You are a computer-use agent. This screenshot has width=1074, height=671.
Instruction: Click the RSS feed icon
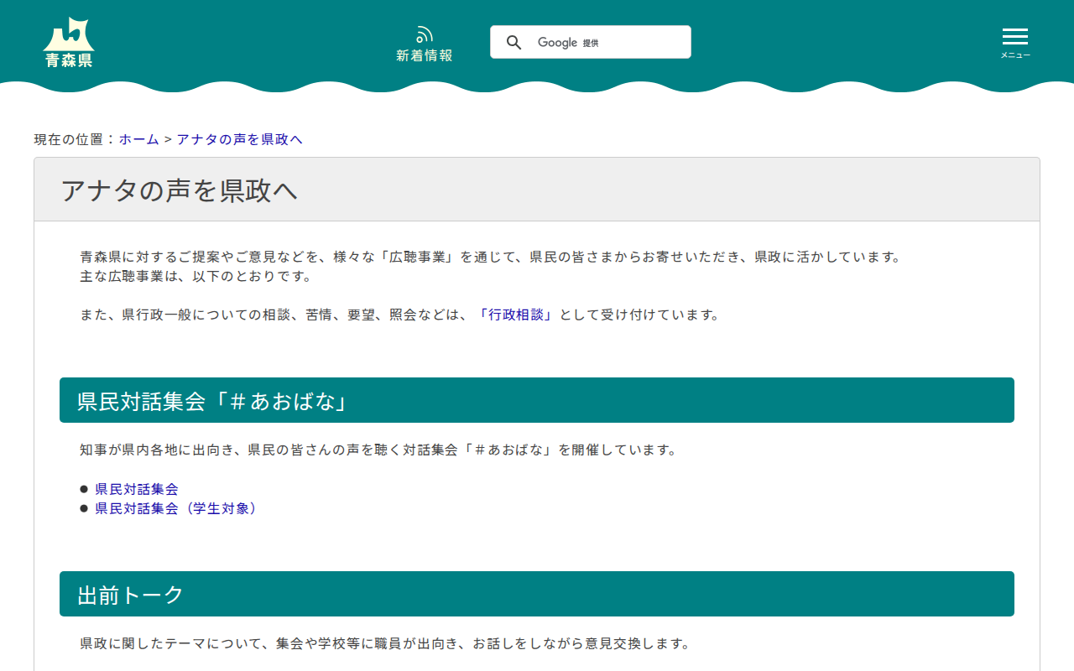coord(425,34)
